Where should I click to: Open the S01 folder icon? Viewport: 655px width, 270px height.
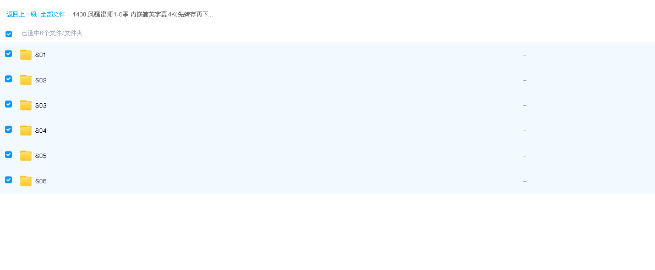coord(26,54)
